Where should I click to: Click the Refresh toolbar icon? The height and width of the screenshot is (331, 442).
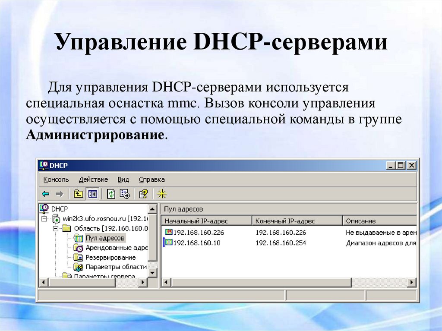click(111, 194)
